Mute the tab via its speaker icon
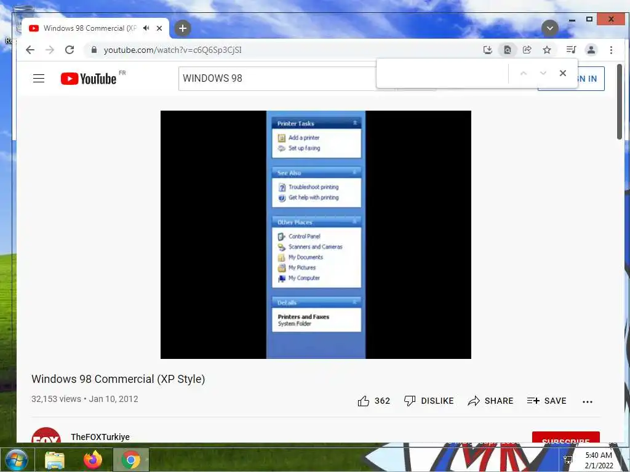The height and width of the screenshot is (472, 630). pos(146,28)
